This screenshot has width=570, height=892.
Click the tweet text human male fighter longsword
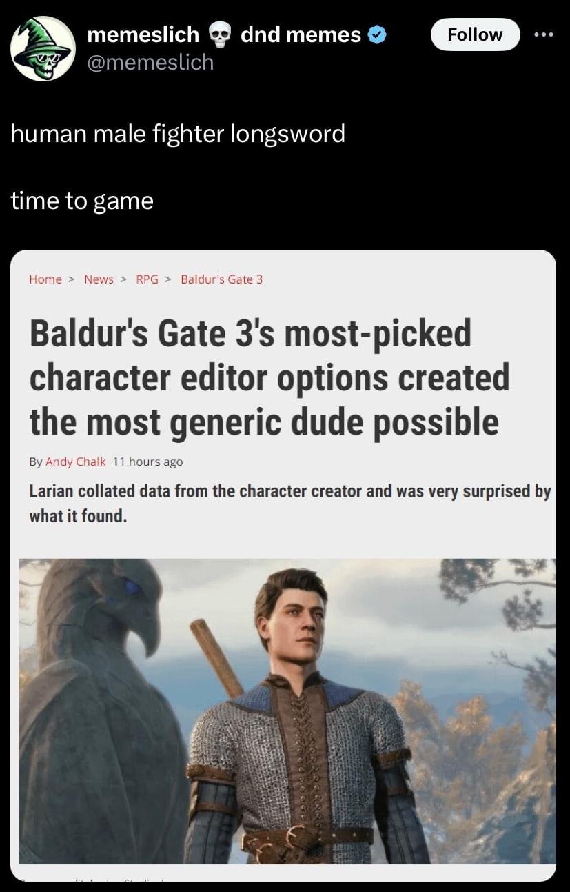(178, 133)
